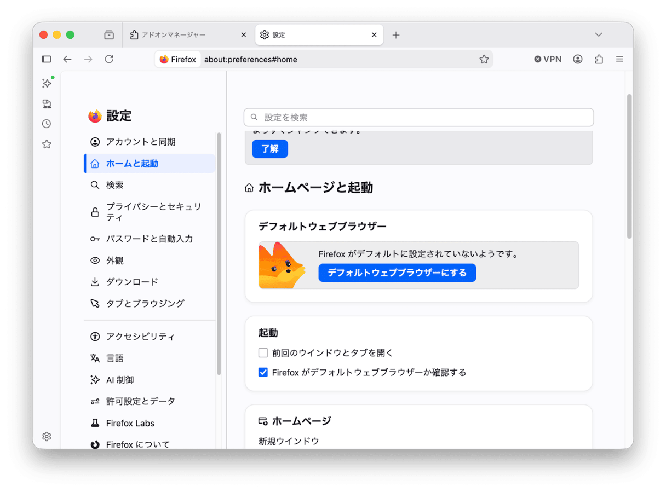
Task: Select タブとブラウジング category
Action: pos(150,303)
